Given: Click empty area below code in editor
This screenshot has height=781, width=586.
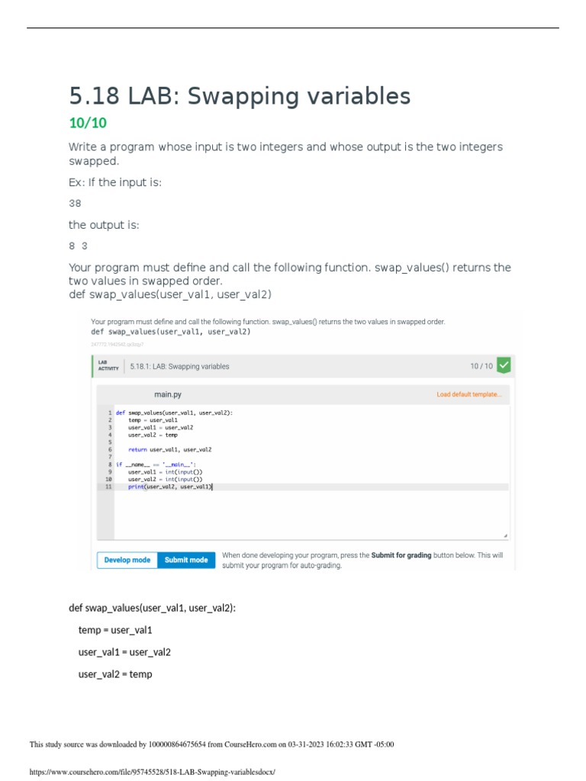Looking at the screenshot, I should click(305, 515).
